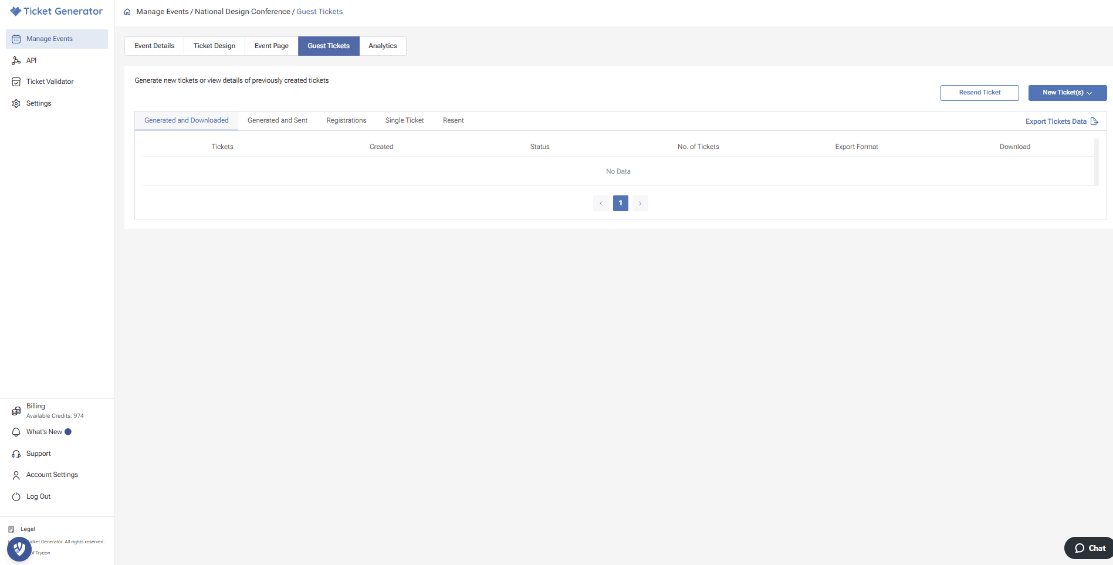Click the What's New blue notification dot

[68, 432]
